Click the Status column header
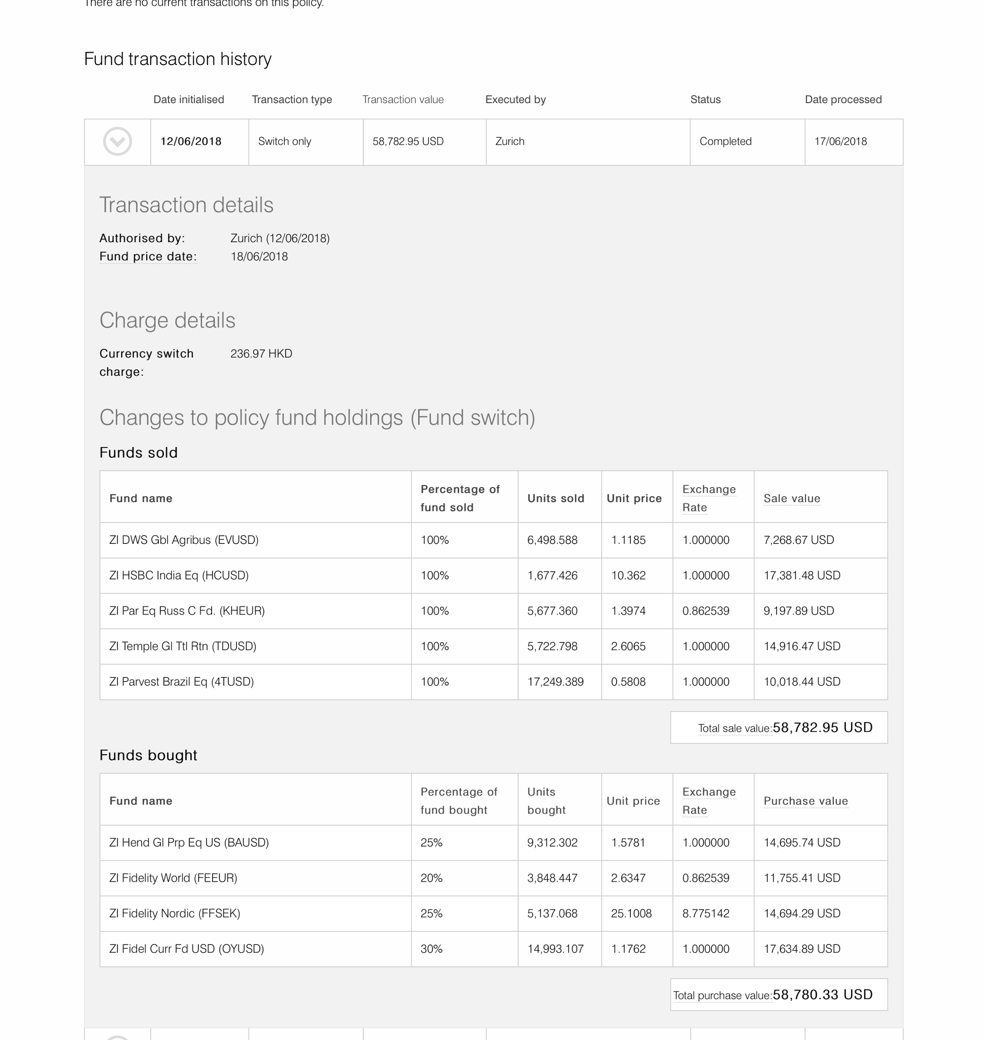 tap(705, 99)
